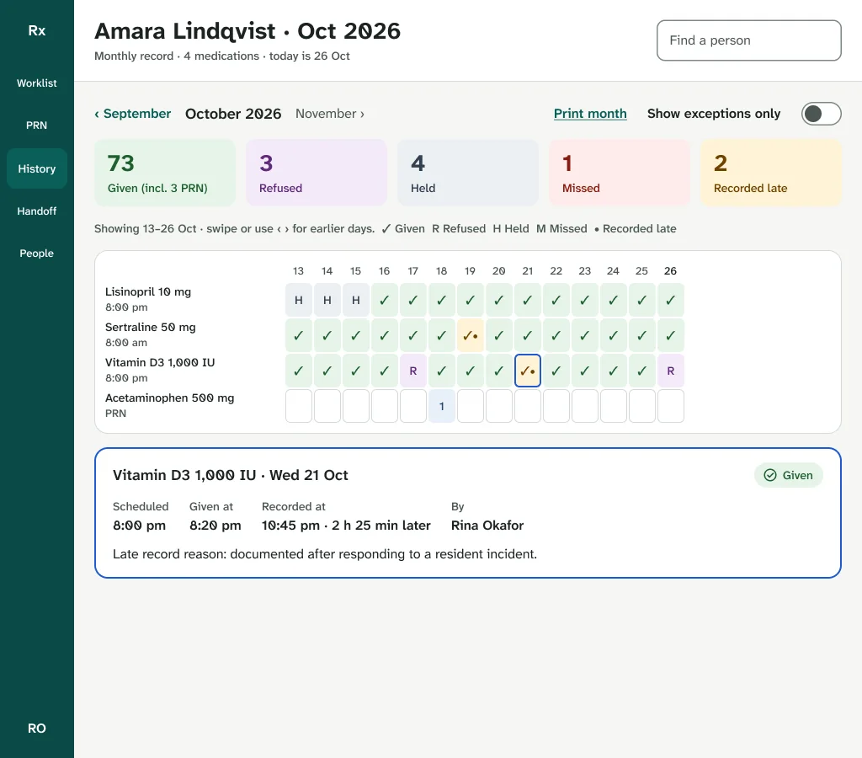
Task: Click the 'October 2026' current month label
Action: [233, 114]
